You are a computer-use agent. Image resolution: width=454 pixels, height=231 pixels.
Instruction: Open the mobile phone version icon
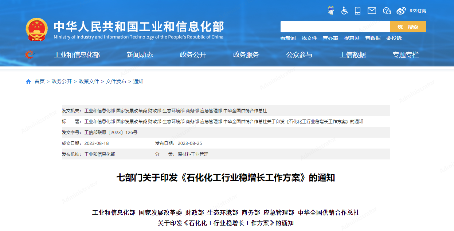coord(357,11)
